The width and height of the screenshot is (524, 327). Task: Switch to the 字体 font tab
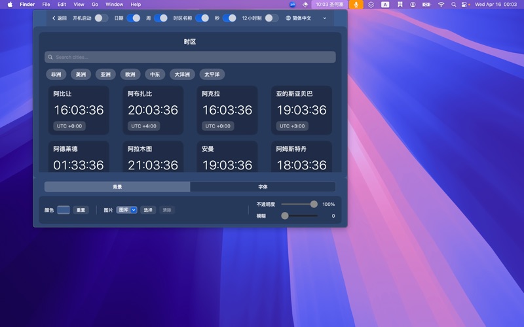(263, 187)
